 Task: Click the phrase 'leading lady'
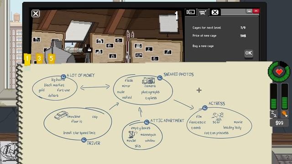[232, 128]
